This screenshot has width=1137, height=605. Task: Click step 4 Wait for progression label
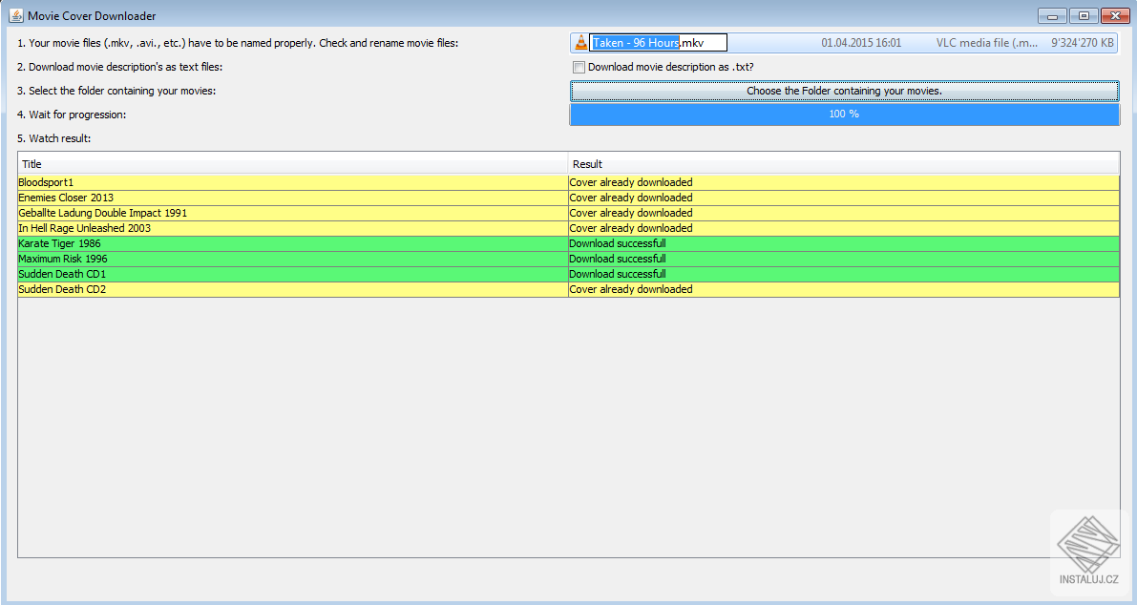[x=72, y=115]
